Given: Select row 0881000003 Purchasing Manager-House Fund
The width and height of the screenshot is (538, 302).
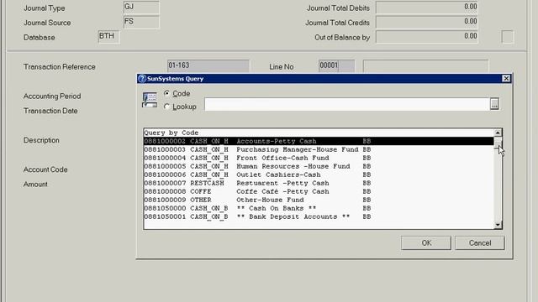Looking at the screenshot, I should coord(319,149).
